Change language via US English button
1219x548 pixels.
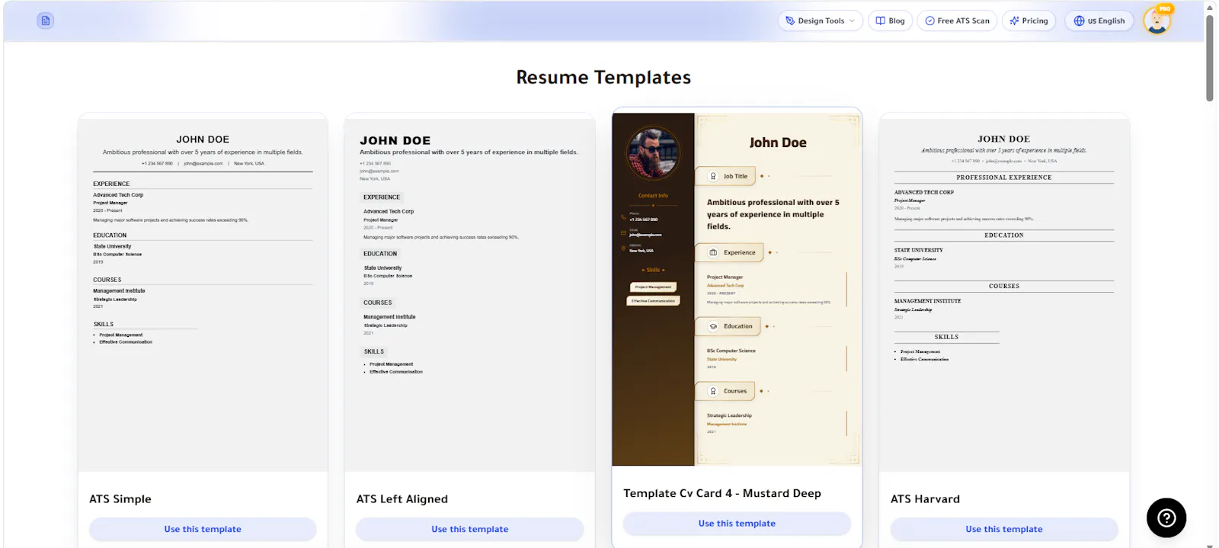[1099, 21]
